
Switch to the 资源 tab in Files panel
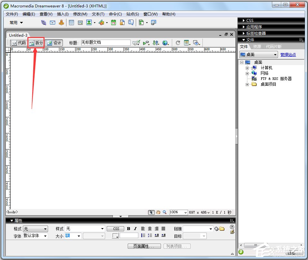pyautogui.click(x=257, y=46)
